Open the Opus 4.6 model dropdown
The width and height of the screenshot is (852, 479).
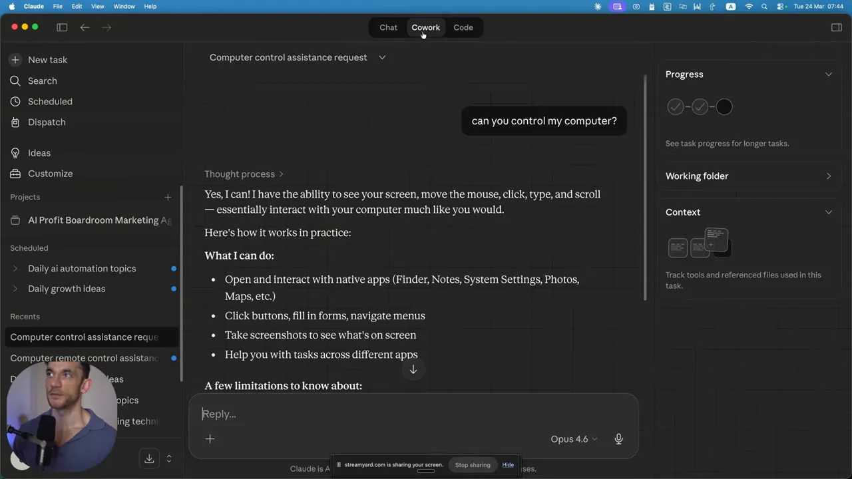coord(574,439)
